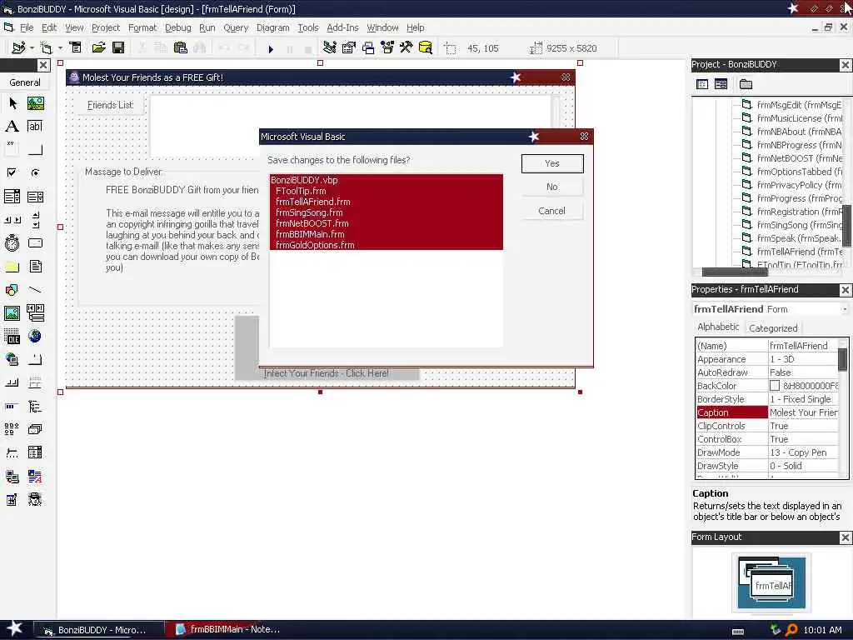Select the CommandButton control tool
Image resolution: width=853 pixels, height=640 pixels.
tap(35, 150)
